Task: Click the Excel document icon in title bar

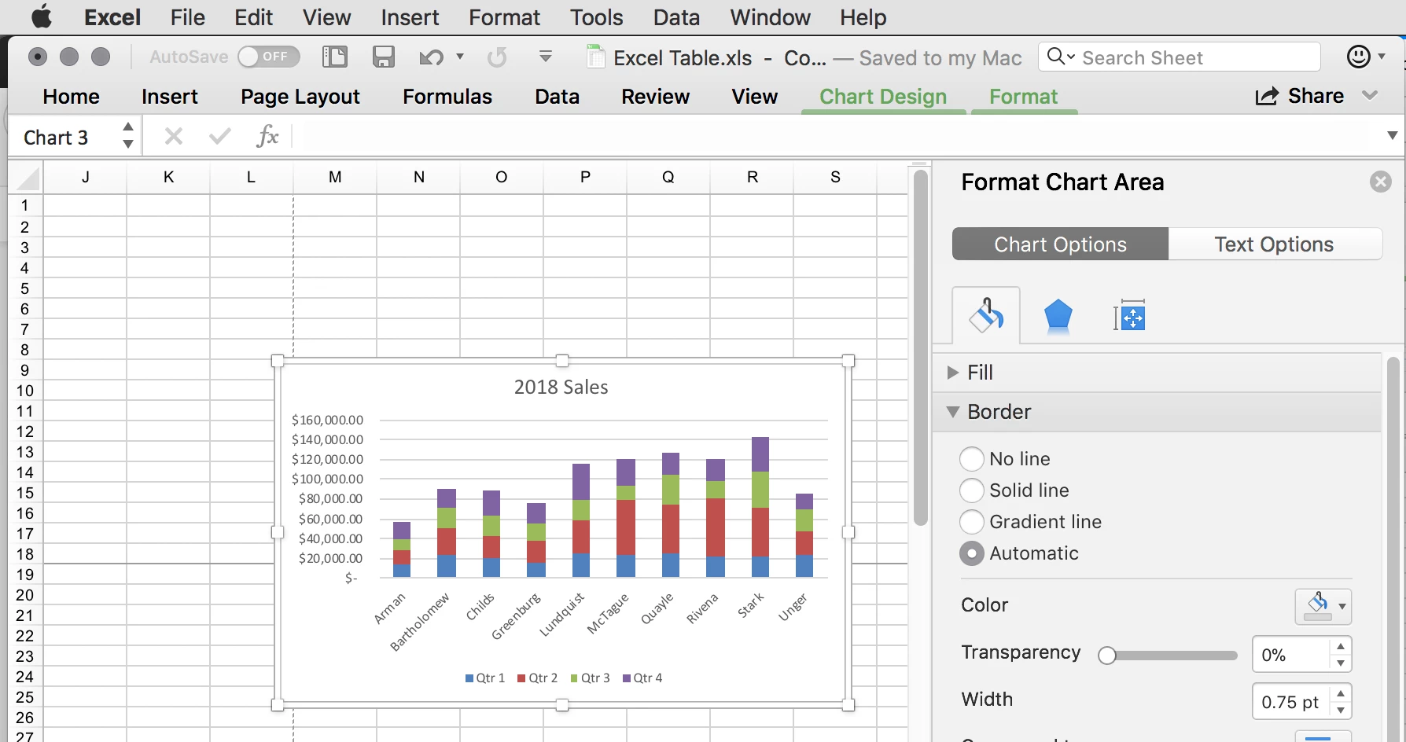Action: (x=596, y=57)
